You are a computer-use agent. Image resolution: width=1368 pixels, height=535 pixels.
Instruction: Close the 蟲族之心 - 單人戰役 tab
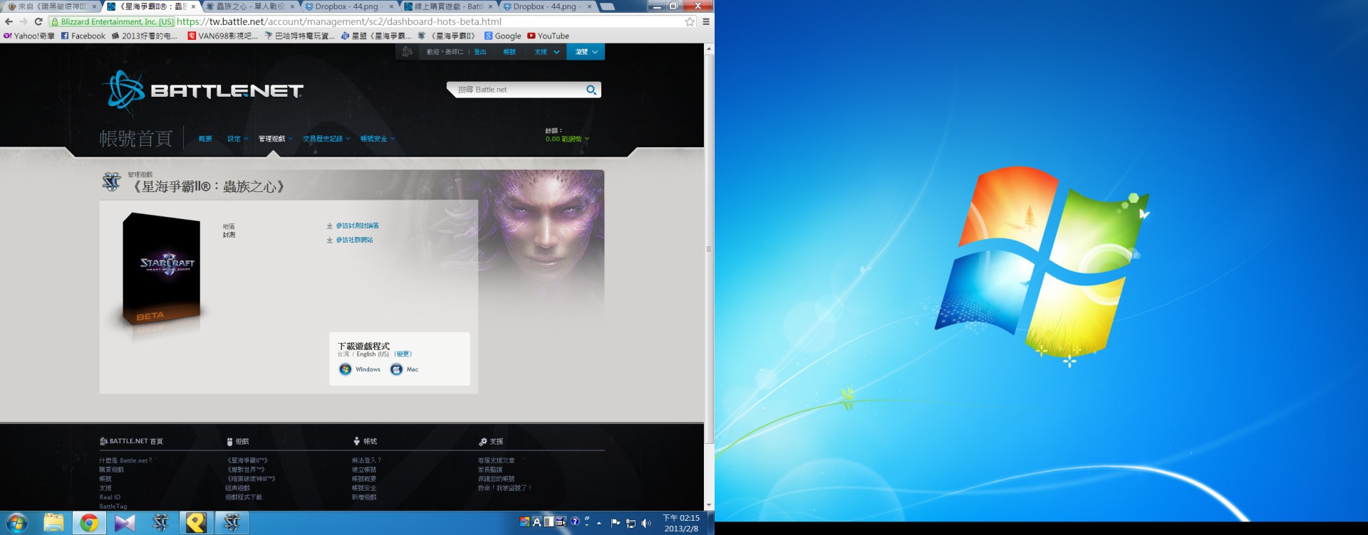[292, 6]
